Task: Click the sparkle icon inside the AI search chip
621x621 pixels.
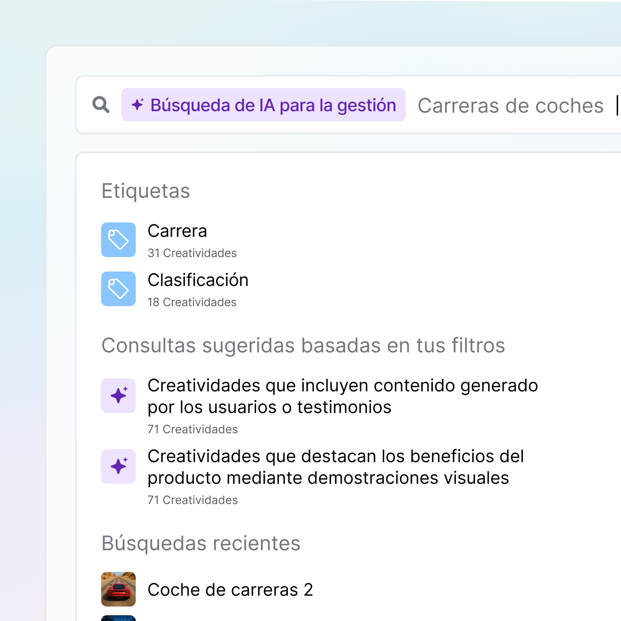Action: pyautogui.click(x=137, y=104)
